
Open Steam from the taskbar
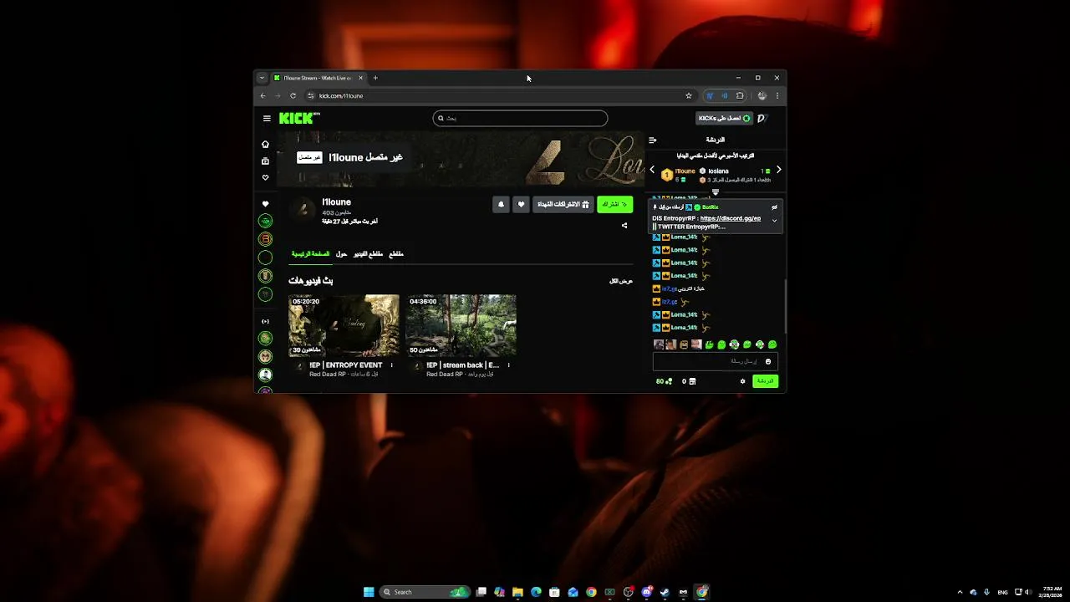pos(665,592)
